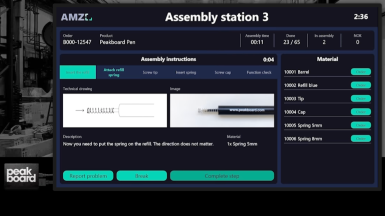Click the AMZ logo in the header
The height and width of the screenshot is (216, 385).
[x=76, y=17]
